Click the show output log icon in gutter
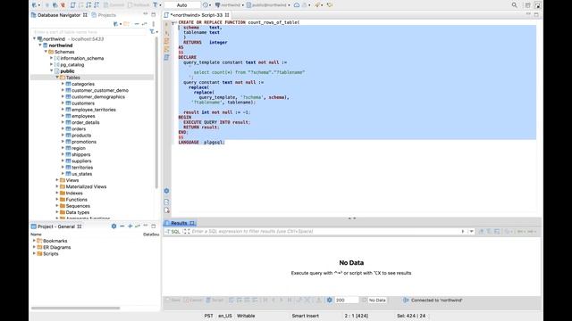This screenshot has width=572, height=321. point(167,202)
